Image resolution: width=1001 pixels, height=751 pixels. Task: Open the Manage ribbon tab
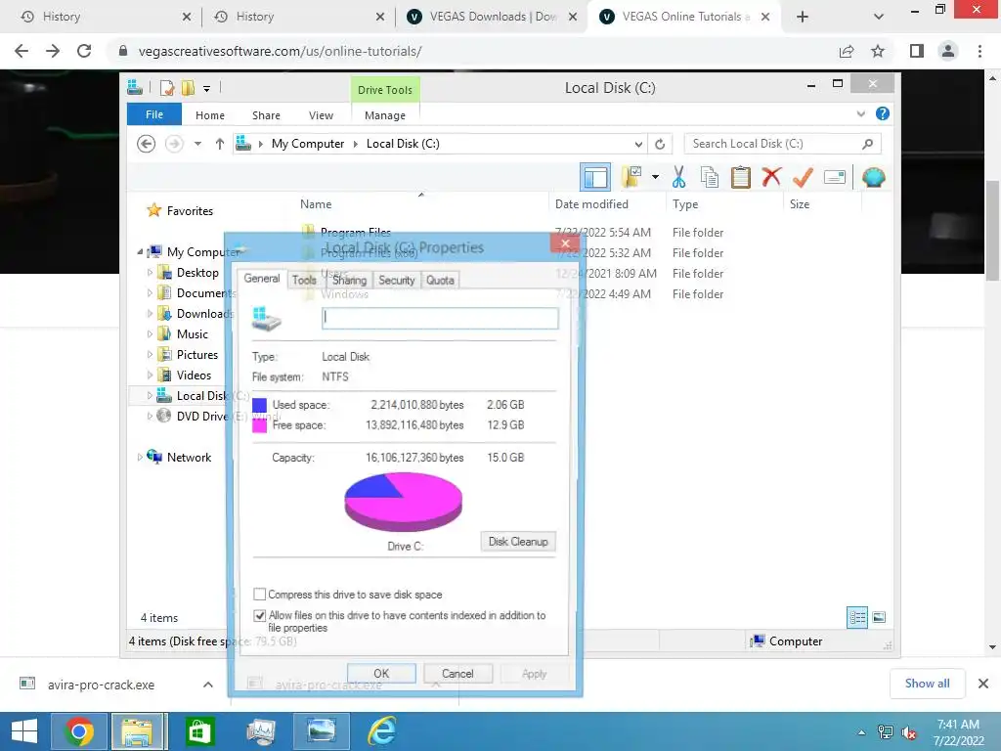coord(385,115)
